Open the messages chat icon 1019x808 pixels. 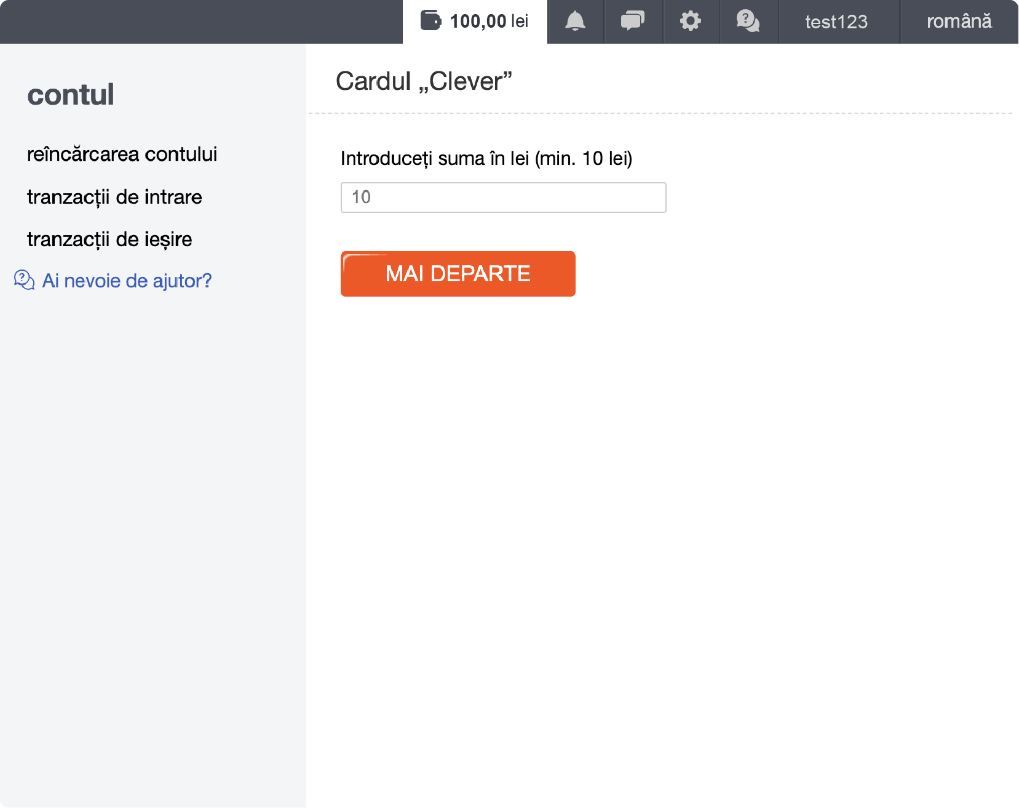[632, 21]
